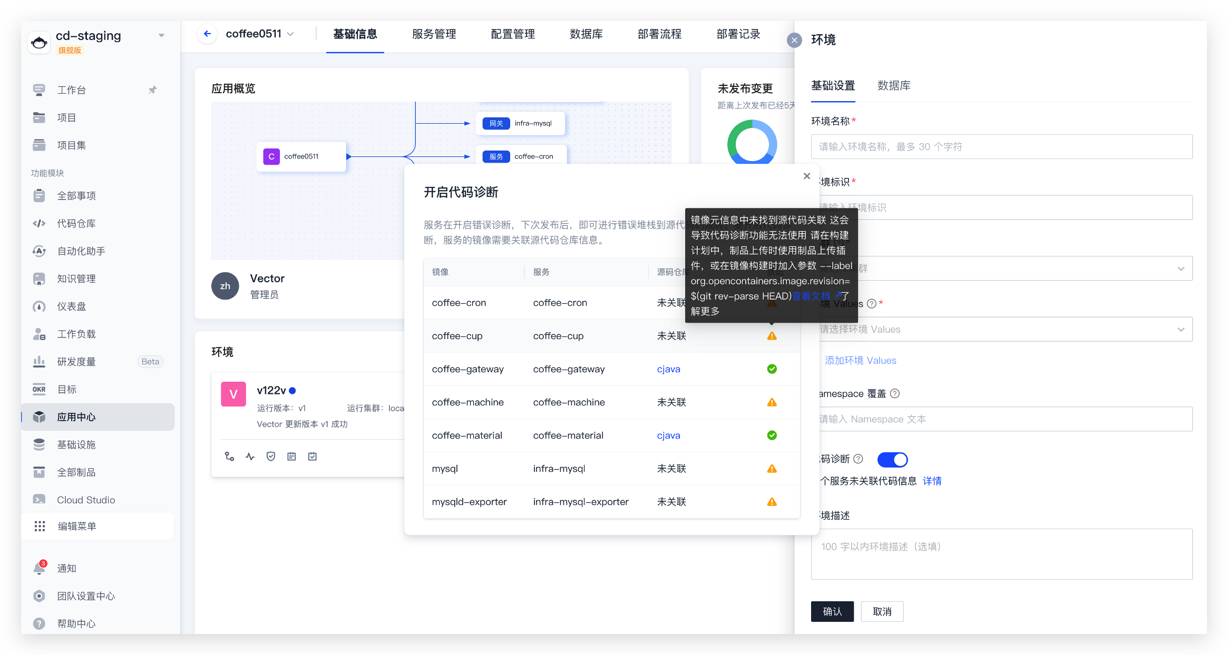Switch to the 数据库 top tab
The image size is (1228, 655).
coord(586,34)
